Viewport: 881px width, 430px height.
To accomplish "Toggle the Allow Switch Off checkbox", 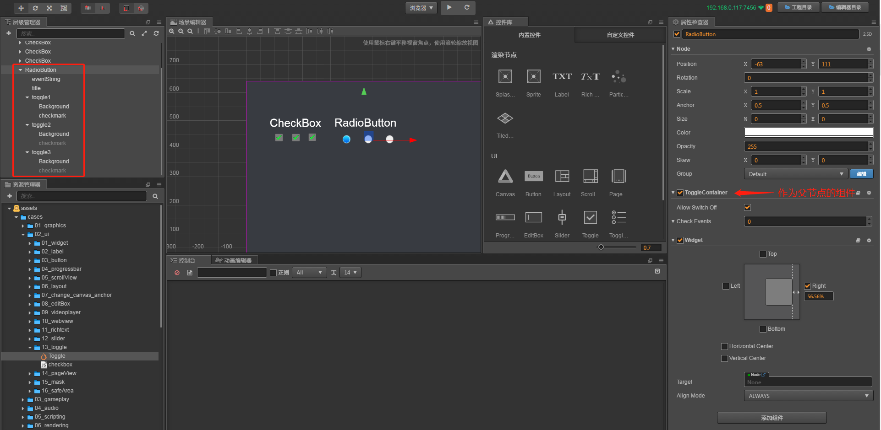I will pyautogui.click(x=747, y=207).
